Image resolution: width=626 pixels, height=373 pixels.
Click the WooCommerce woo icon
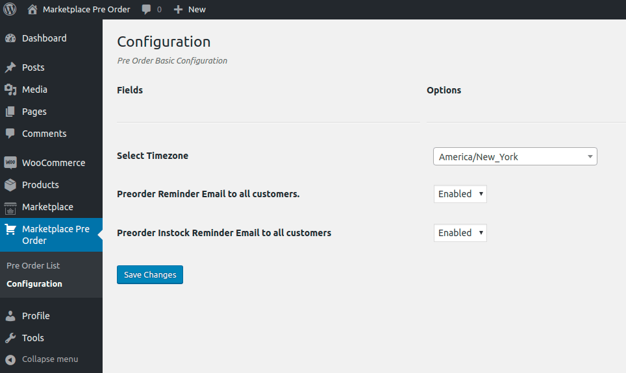tap(10, 163)
